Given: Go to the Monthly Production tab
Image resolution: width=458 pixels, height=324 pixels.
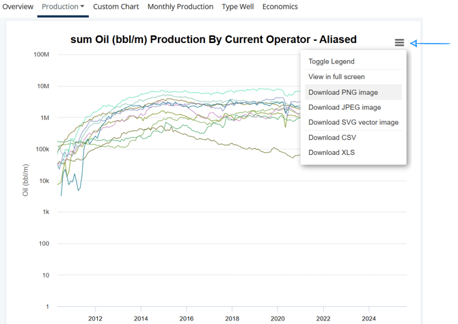Looking at the screenshot, I should [180, 7].
